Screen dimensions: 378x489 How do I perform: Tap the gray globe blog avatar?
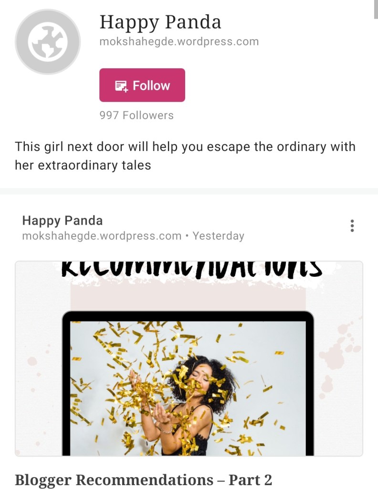(48, 42)
